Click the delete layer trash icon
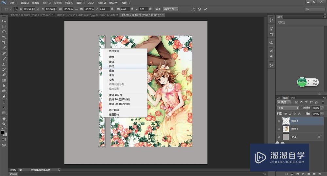 pos(319,174)
